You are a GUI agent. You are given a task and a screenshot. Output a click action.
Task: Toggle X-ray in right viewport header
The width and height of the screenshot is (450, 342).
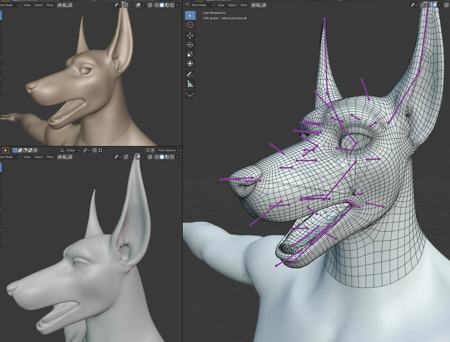coord(446,5)
